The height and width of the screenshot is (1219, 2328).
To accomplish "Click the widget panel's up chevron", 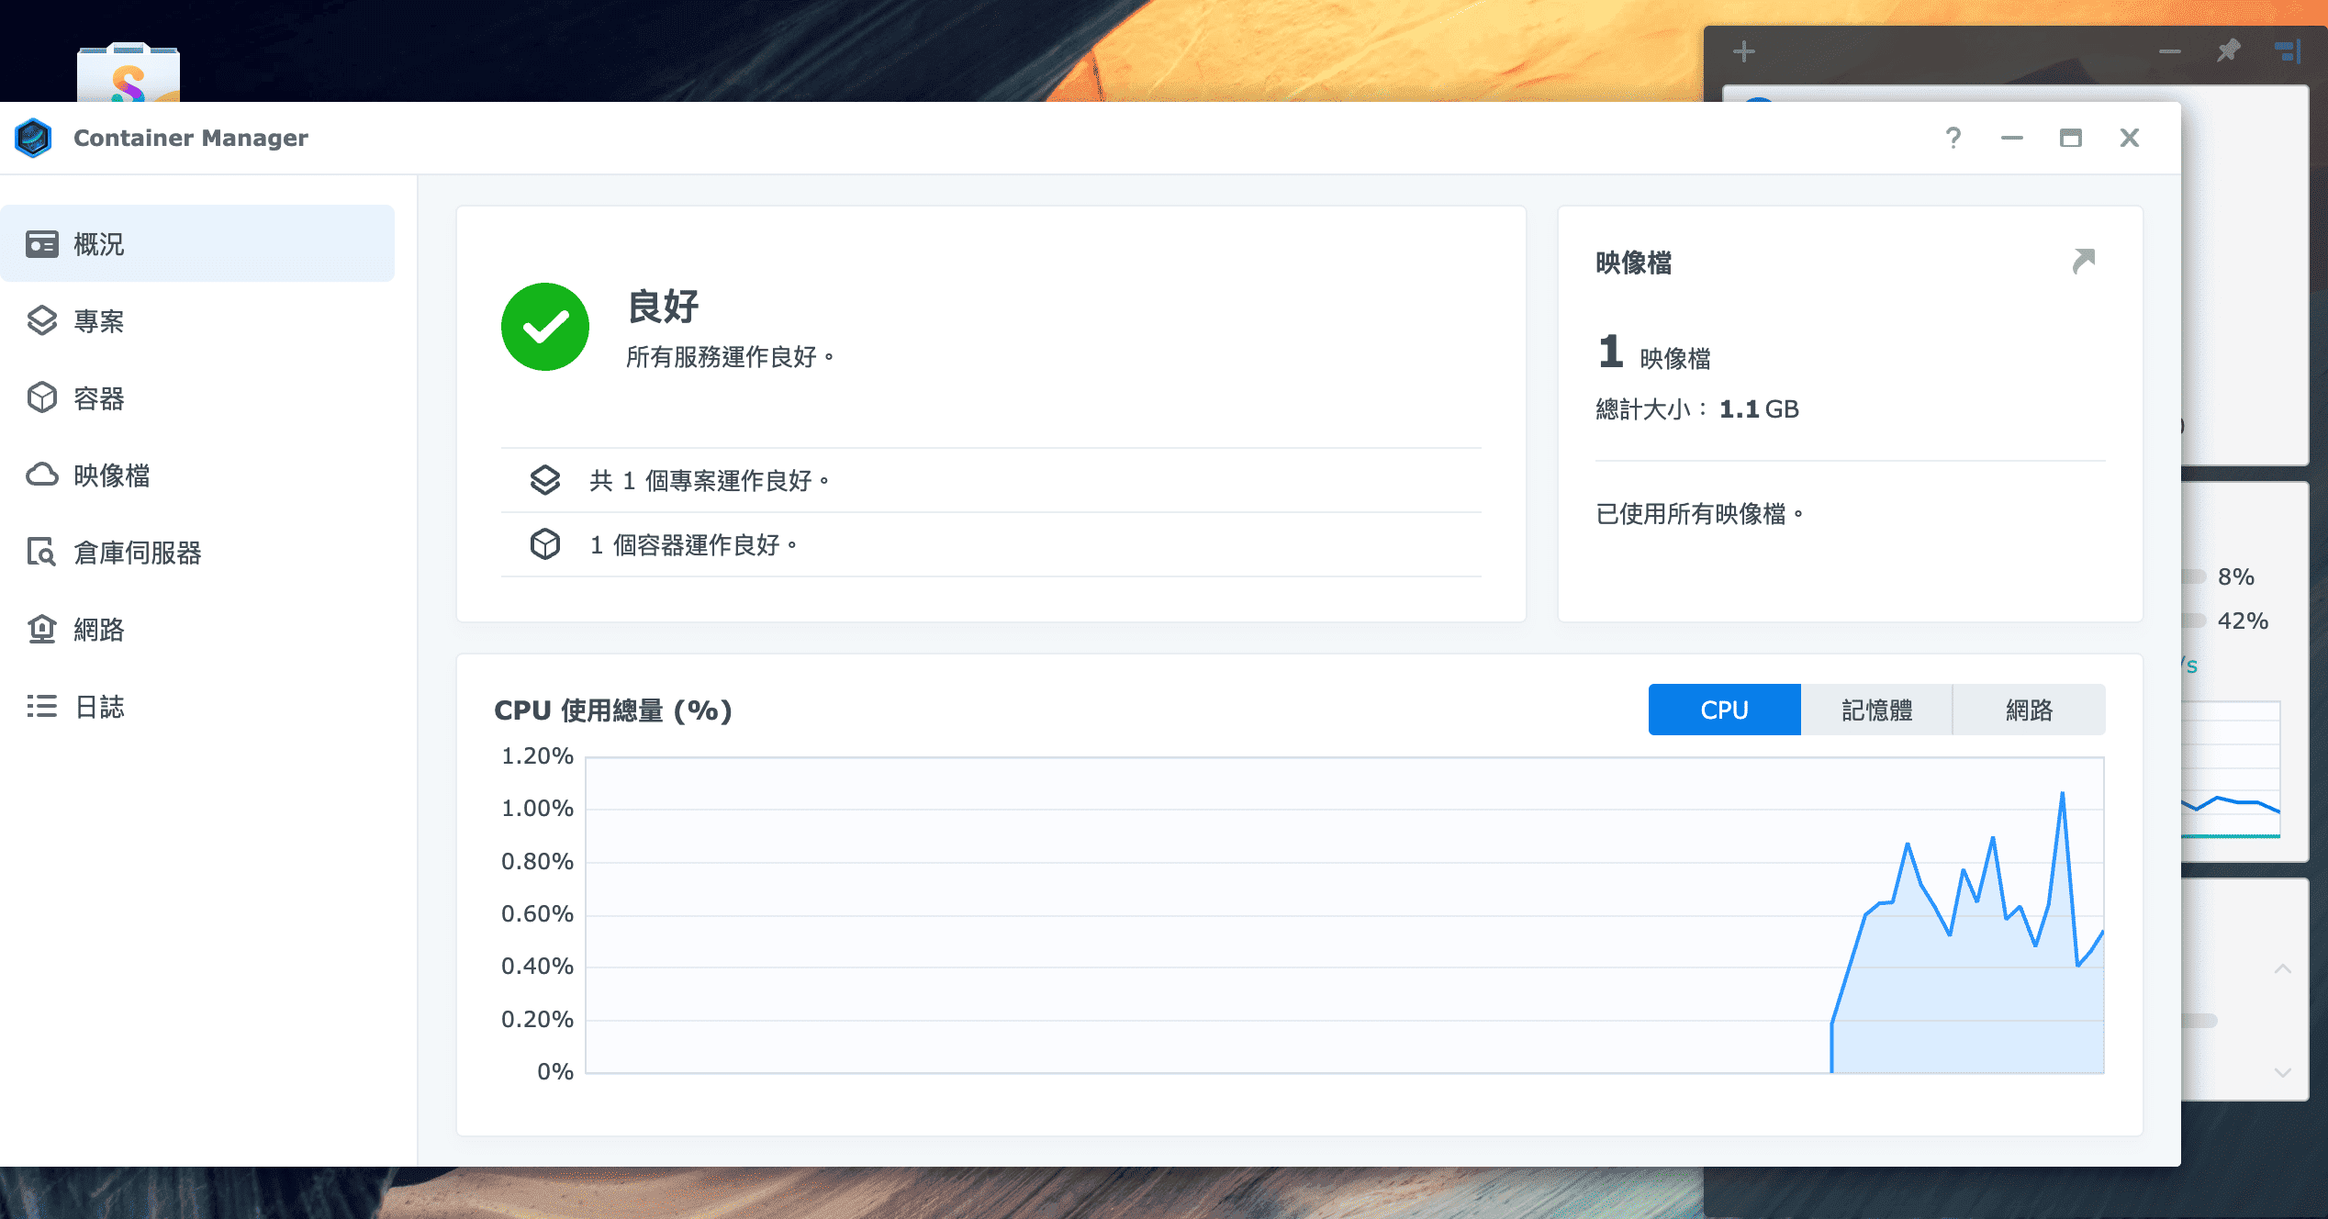I will (2282, 968).
